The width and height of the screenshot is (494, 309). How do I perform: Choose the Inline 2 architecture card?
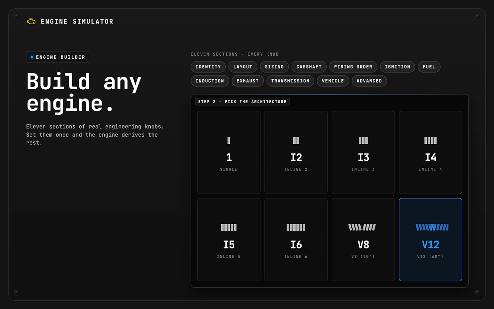296,152
